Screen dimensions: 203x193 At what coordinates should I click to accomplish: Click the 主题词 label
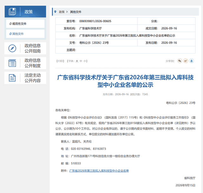pyautogui.click(x=71, y=50)
